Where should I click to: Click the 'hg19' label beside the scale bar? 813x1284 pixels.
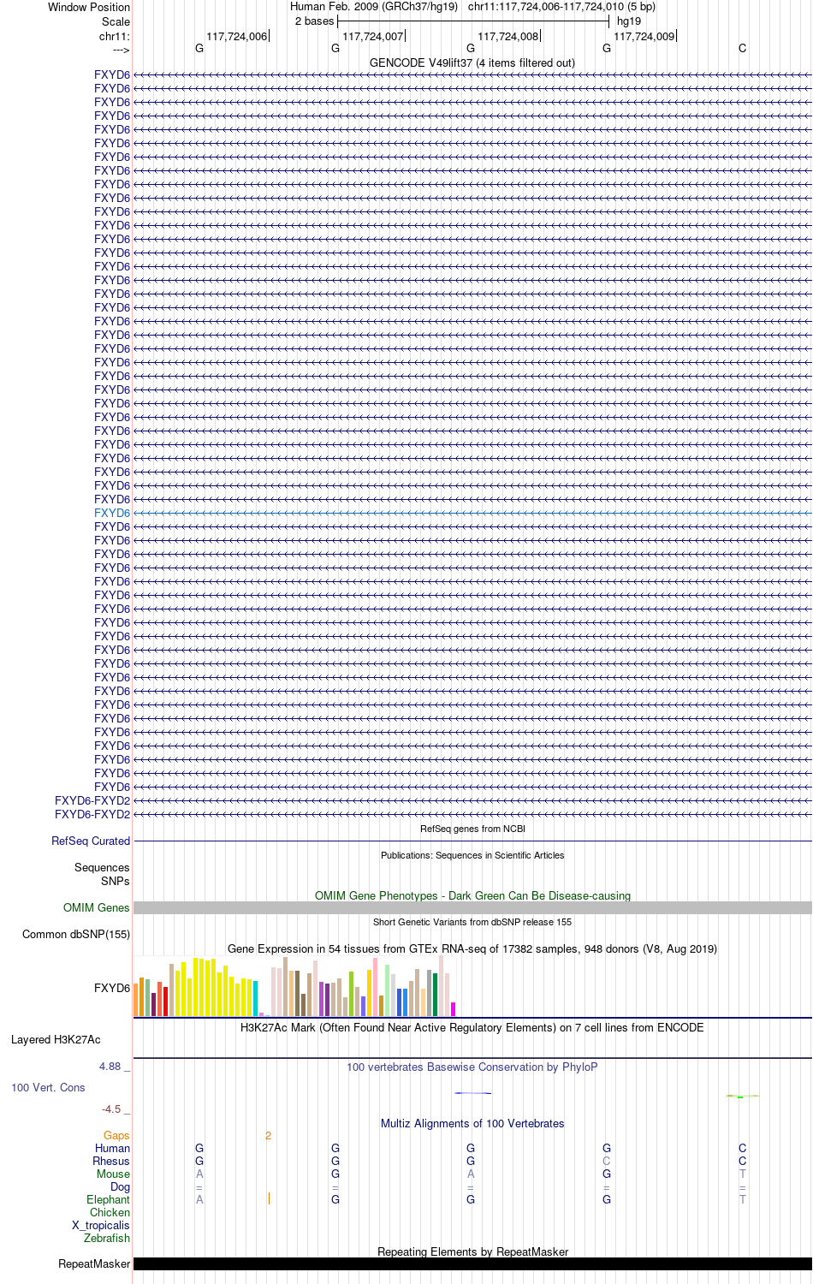(x=629, y=21)
